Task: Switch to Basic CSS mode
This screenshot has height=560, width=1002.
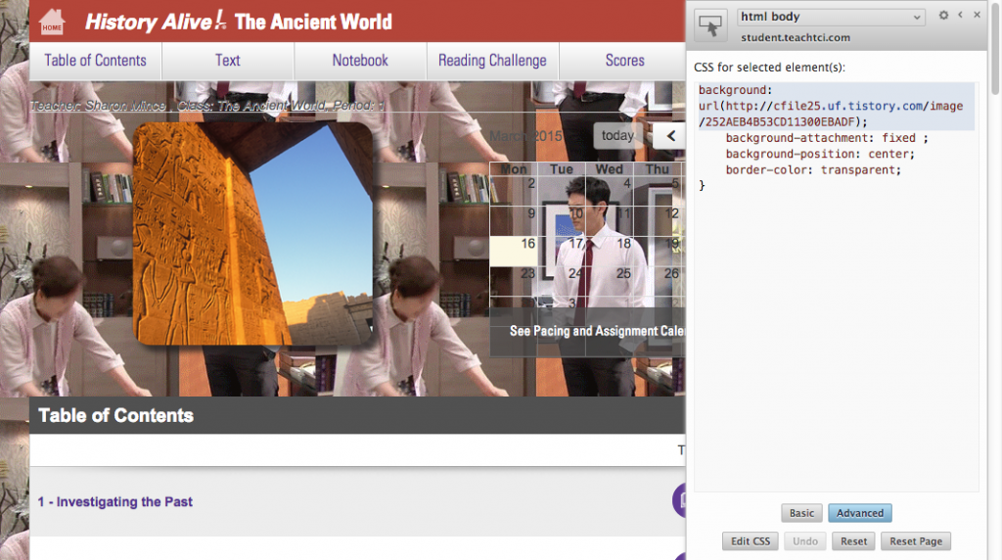Action: 801,513
